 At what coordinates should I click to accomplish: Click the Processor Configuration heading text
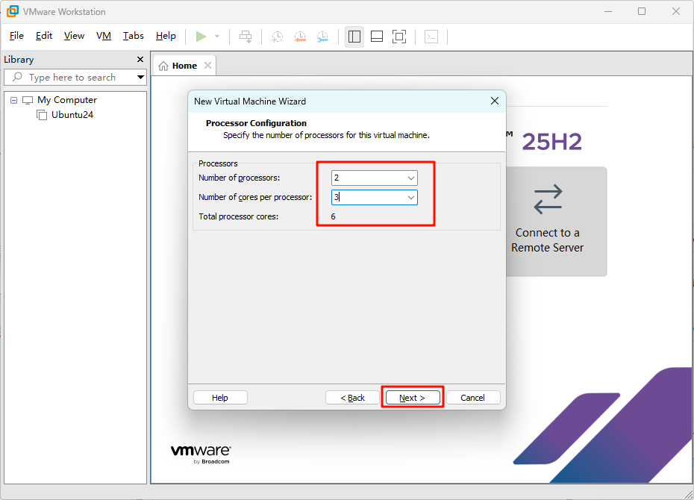[256, 123]
